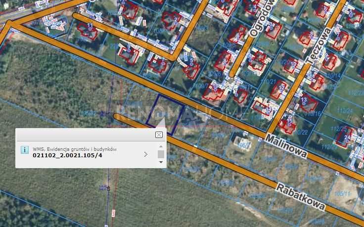
Task: Click the popup scrollbar down arrow
Action: 160,162
